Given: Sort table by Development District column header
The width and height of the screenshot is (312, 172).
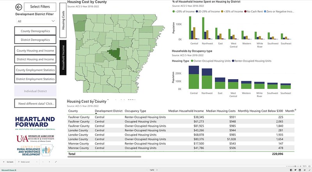Looking at the screenshot, I should [109, 111].
